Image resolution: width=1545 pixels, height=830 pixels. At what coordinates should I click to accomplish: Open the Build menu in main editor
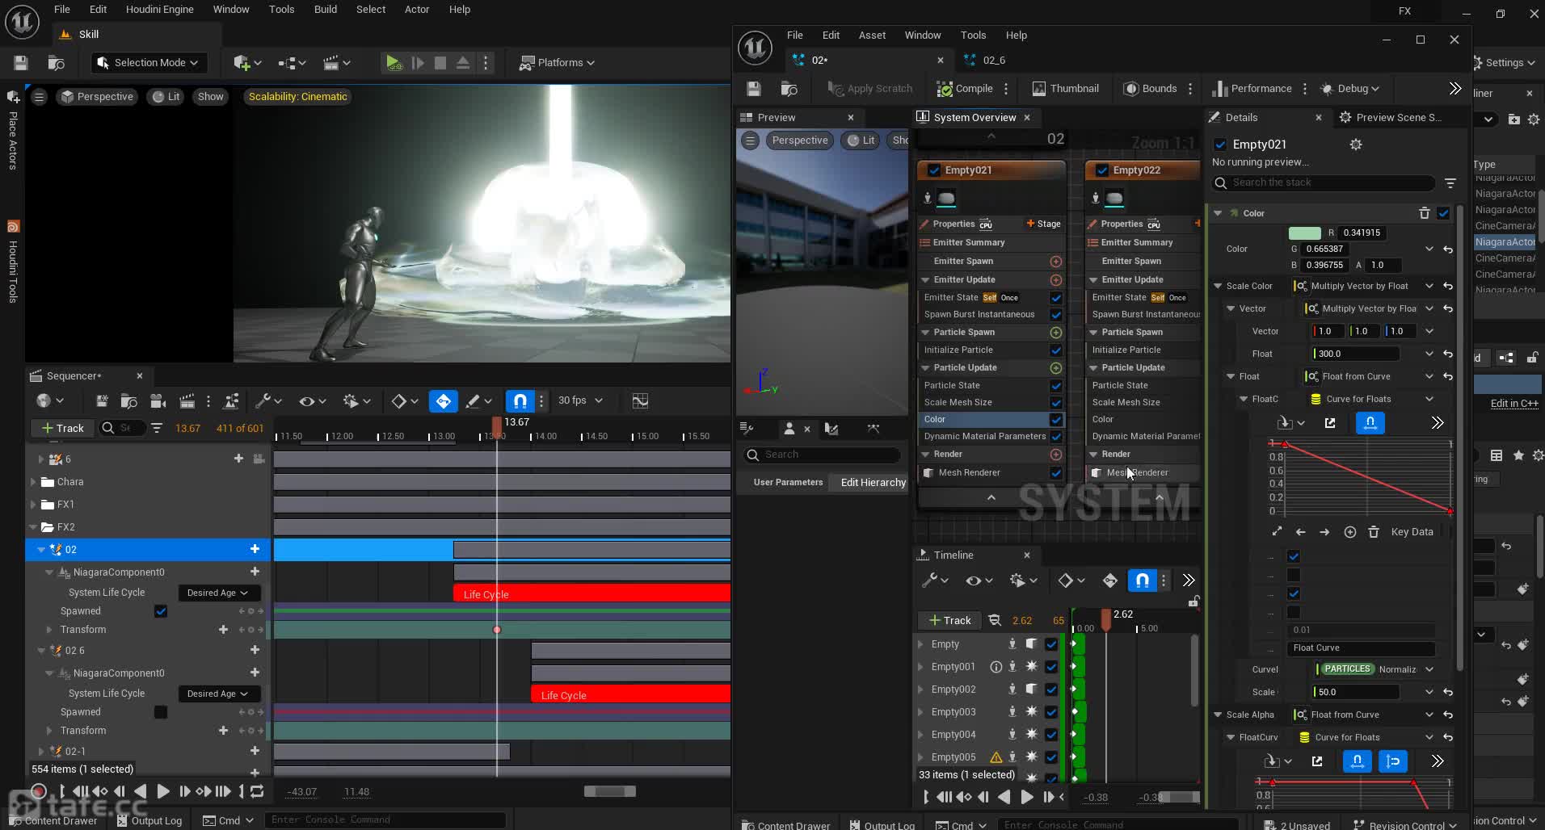[326, 10]
